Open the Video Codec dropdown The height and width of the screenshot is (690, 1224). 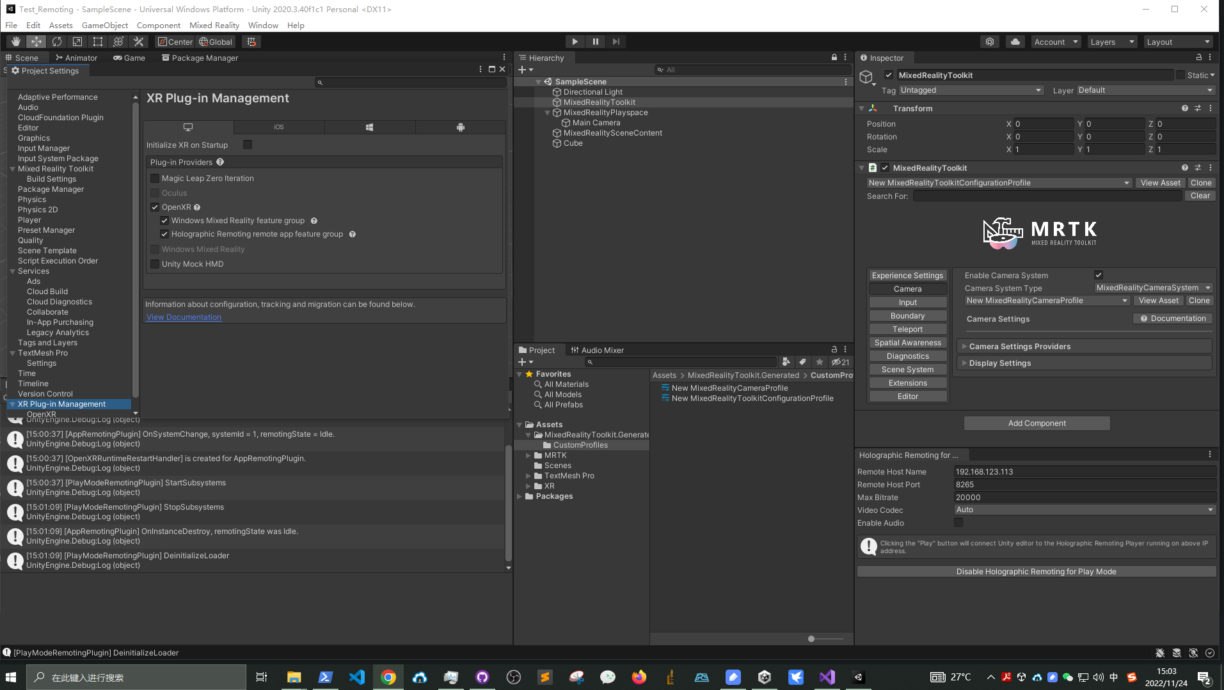pyautogui.click(x=1084, y=510)
